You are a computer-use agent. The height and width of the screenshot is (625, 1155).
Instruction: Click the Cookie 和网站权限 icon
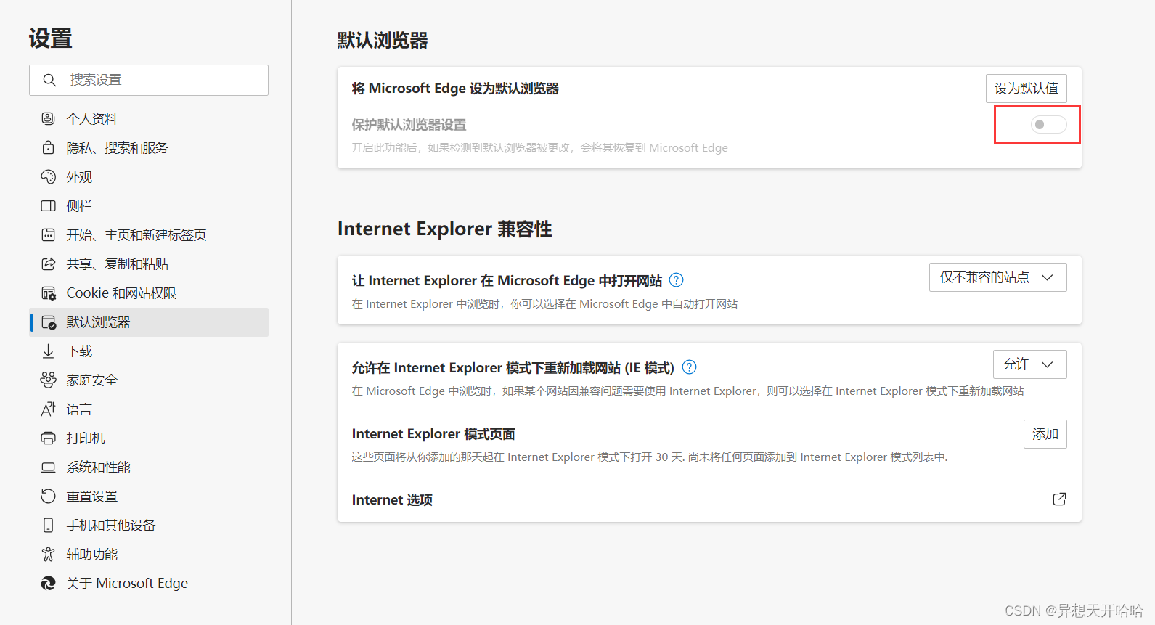click(x=48, y=293)
